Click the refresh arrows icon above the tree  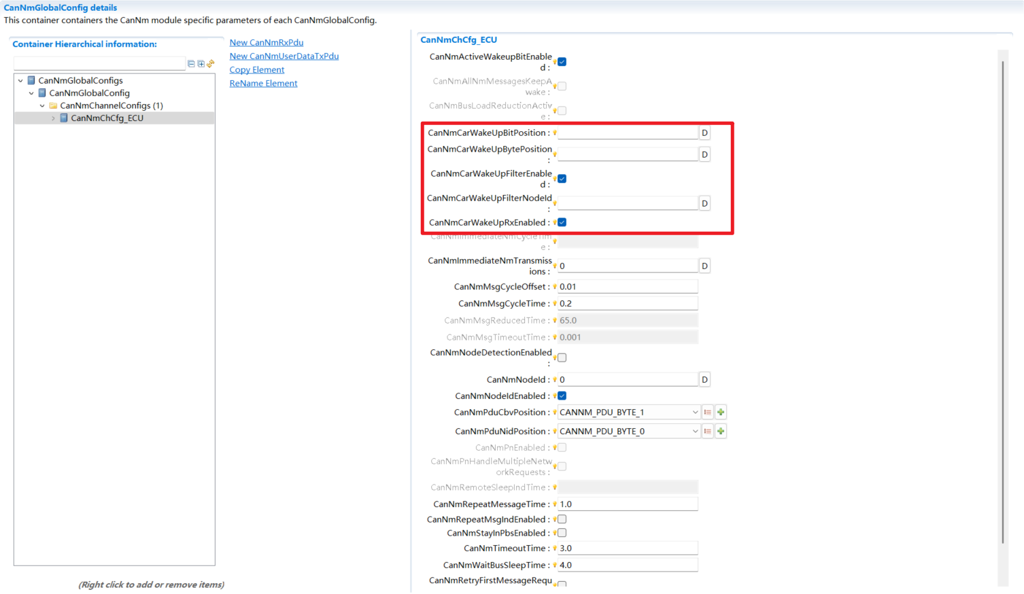pyautogui.click(x=211, y=64)
